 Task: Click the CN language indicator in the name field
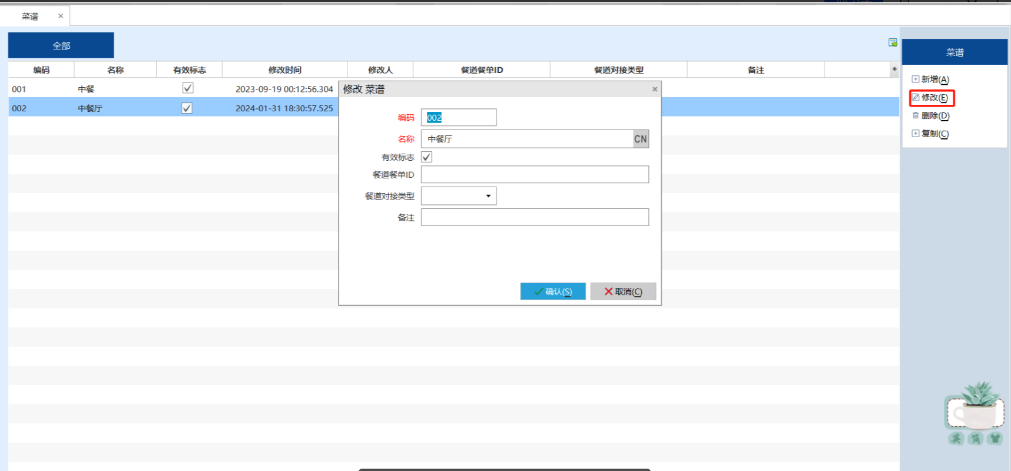coord(640,139)
